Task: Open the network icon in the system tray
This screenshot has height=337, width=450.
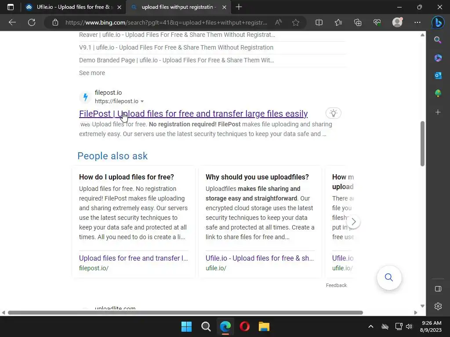Action: tap(399, 326)
